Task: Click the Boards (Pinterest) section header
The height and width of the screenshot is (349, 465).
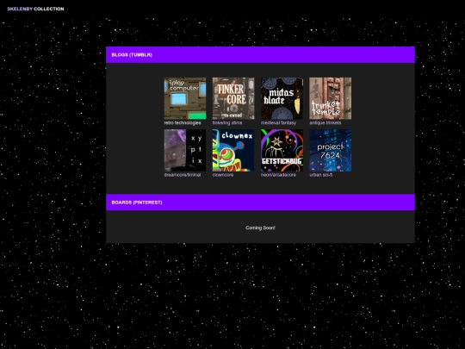Action: click(260, 203)
